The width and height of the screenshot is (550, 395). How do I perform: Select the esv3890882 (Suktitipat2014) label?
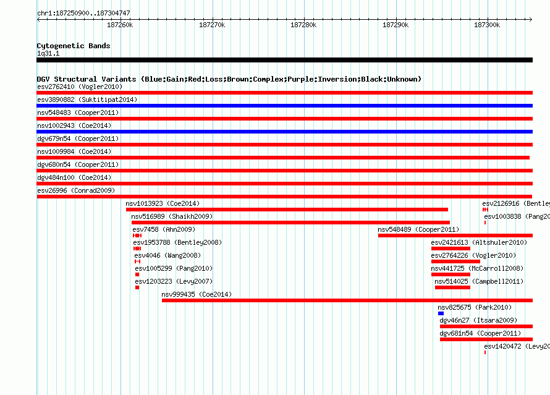coord(87,100)
